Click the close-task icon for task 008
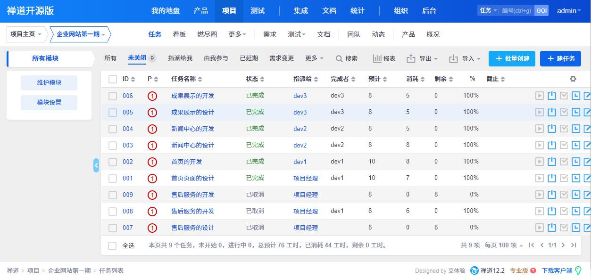Image resolution: width=591 pixels, height=278 pixels. click(552, 211)
